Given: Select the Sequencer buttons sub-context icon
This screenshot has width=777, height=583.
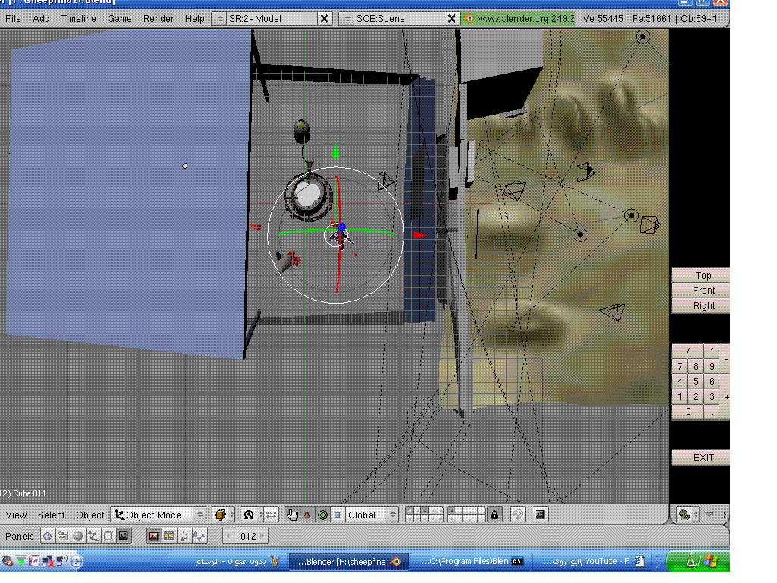Looking at the screenshot, I should (169, 536).
